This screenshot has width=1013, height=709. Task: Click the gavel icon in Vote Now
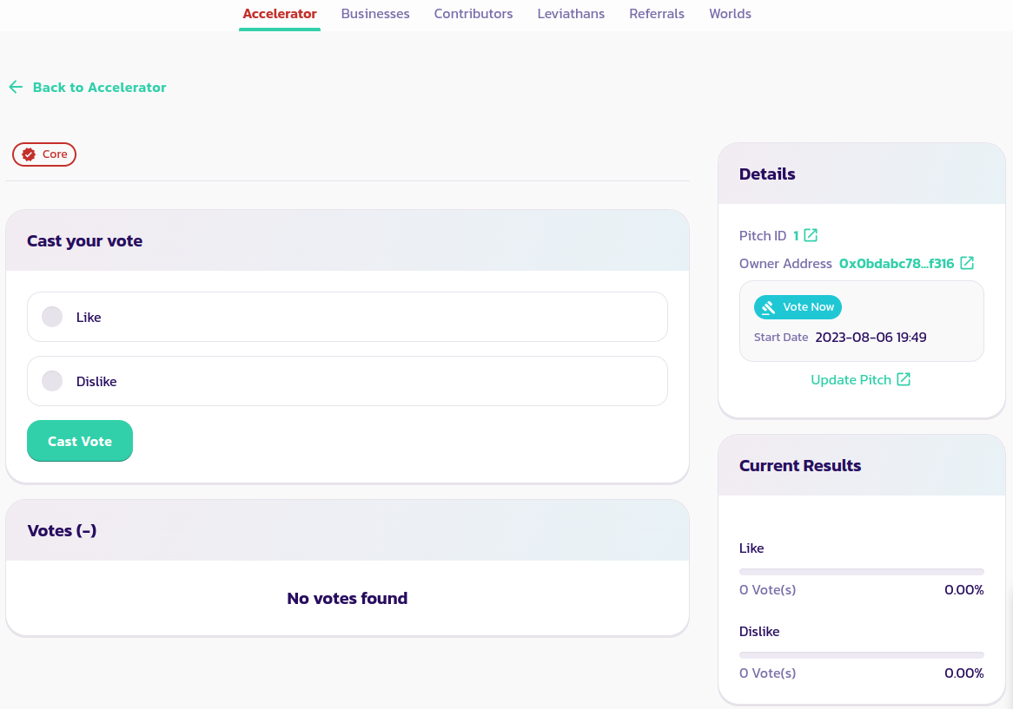tap(768, 307)
